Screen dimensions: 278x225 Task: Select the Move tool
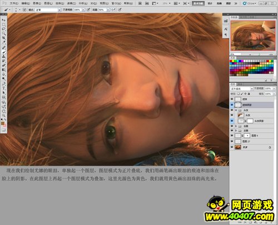3,20
